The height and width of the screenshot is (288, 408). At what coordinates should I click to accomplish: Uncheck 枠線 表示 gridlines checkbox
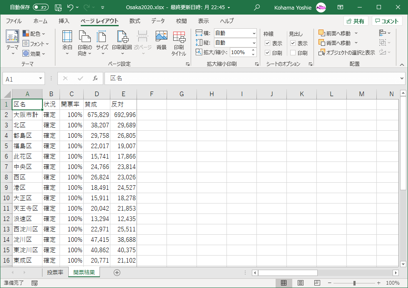coord(267,43)
